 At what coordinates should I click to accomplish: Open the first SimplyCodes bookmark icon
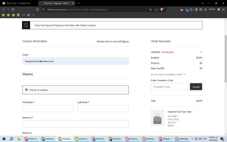pos(3,15)
